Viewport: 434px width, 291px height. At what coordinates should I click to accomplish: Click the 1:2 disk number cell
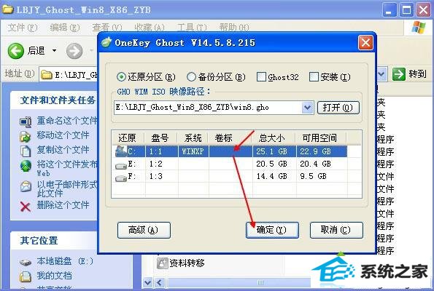pyautogui.click(x=156, y=164)
